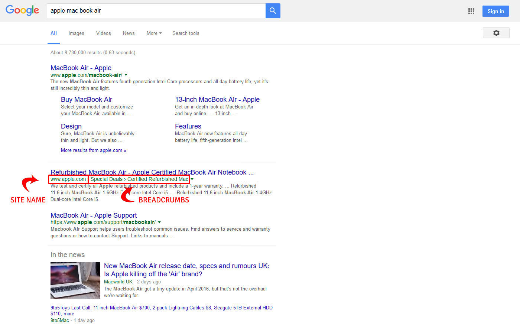
Task: Open the settings gear menu
Action: pyautogui.click(x=496, y=33)
